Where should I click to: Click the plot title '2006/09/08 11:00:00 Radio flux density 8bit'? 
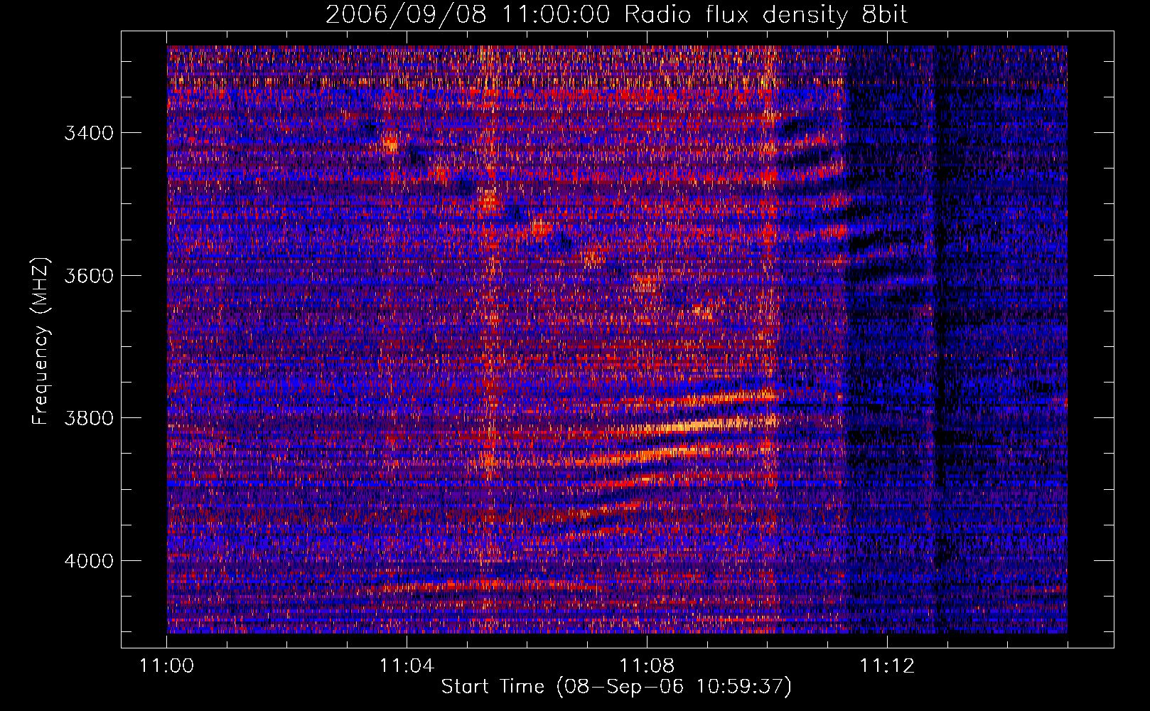pyautogui.click(x=617, y=14)
